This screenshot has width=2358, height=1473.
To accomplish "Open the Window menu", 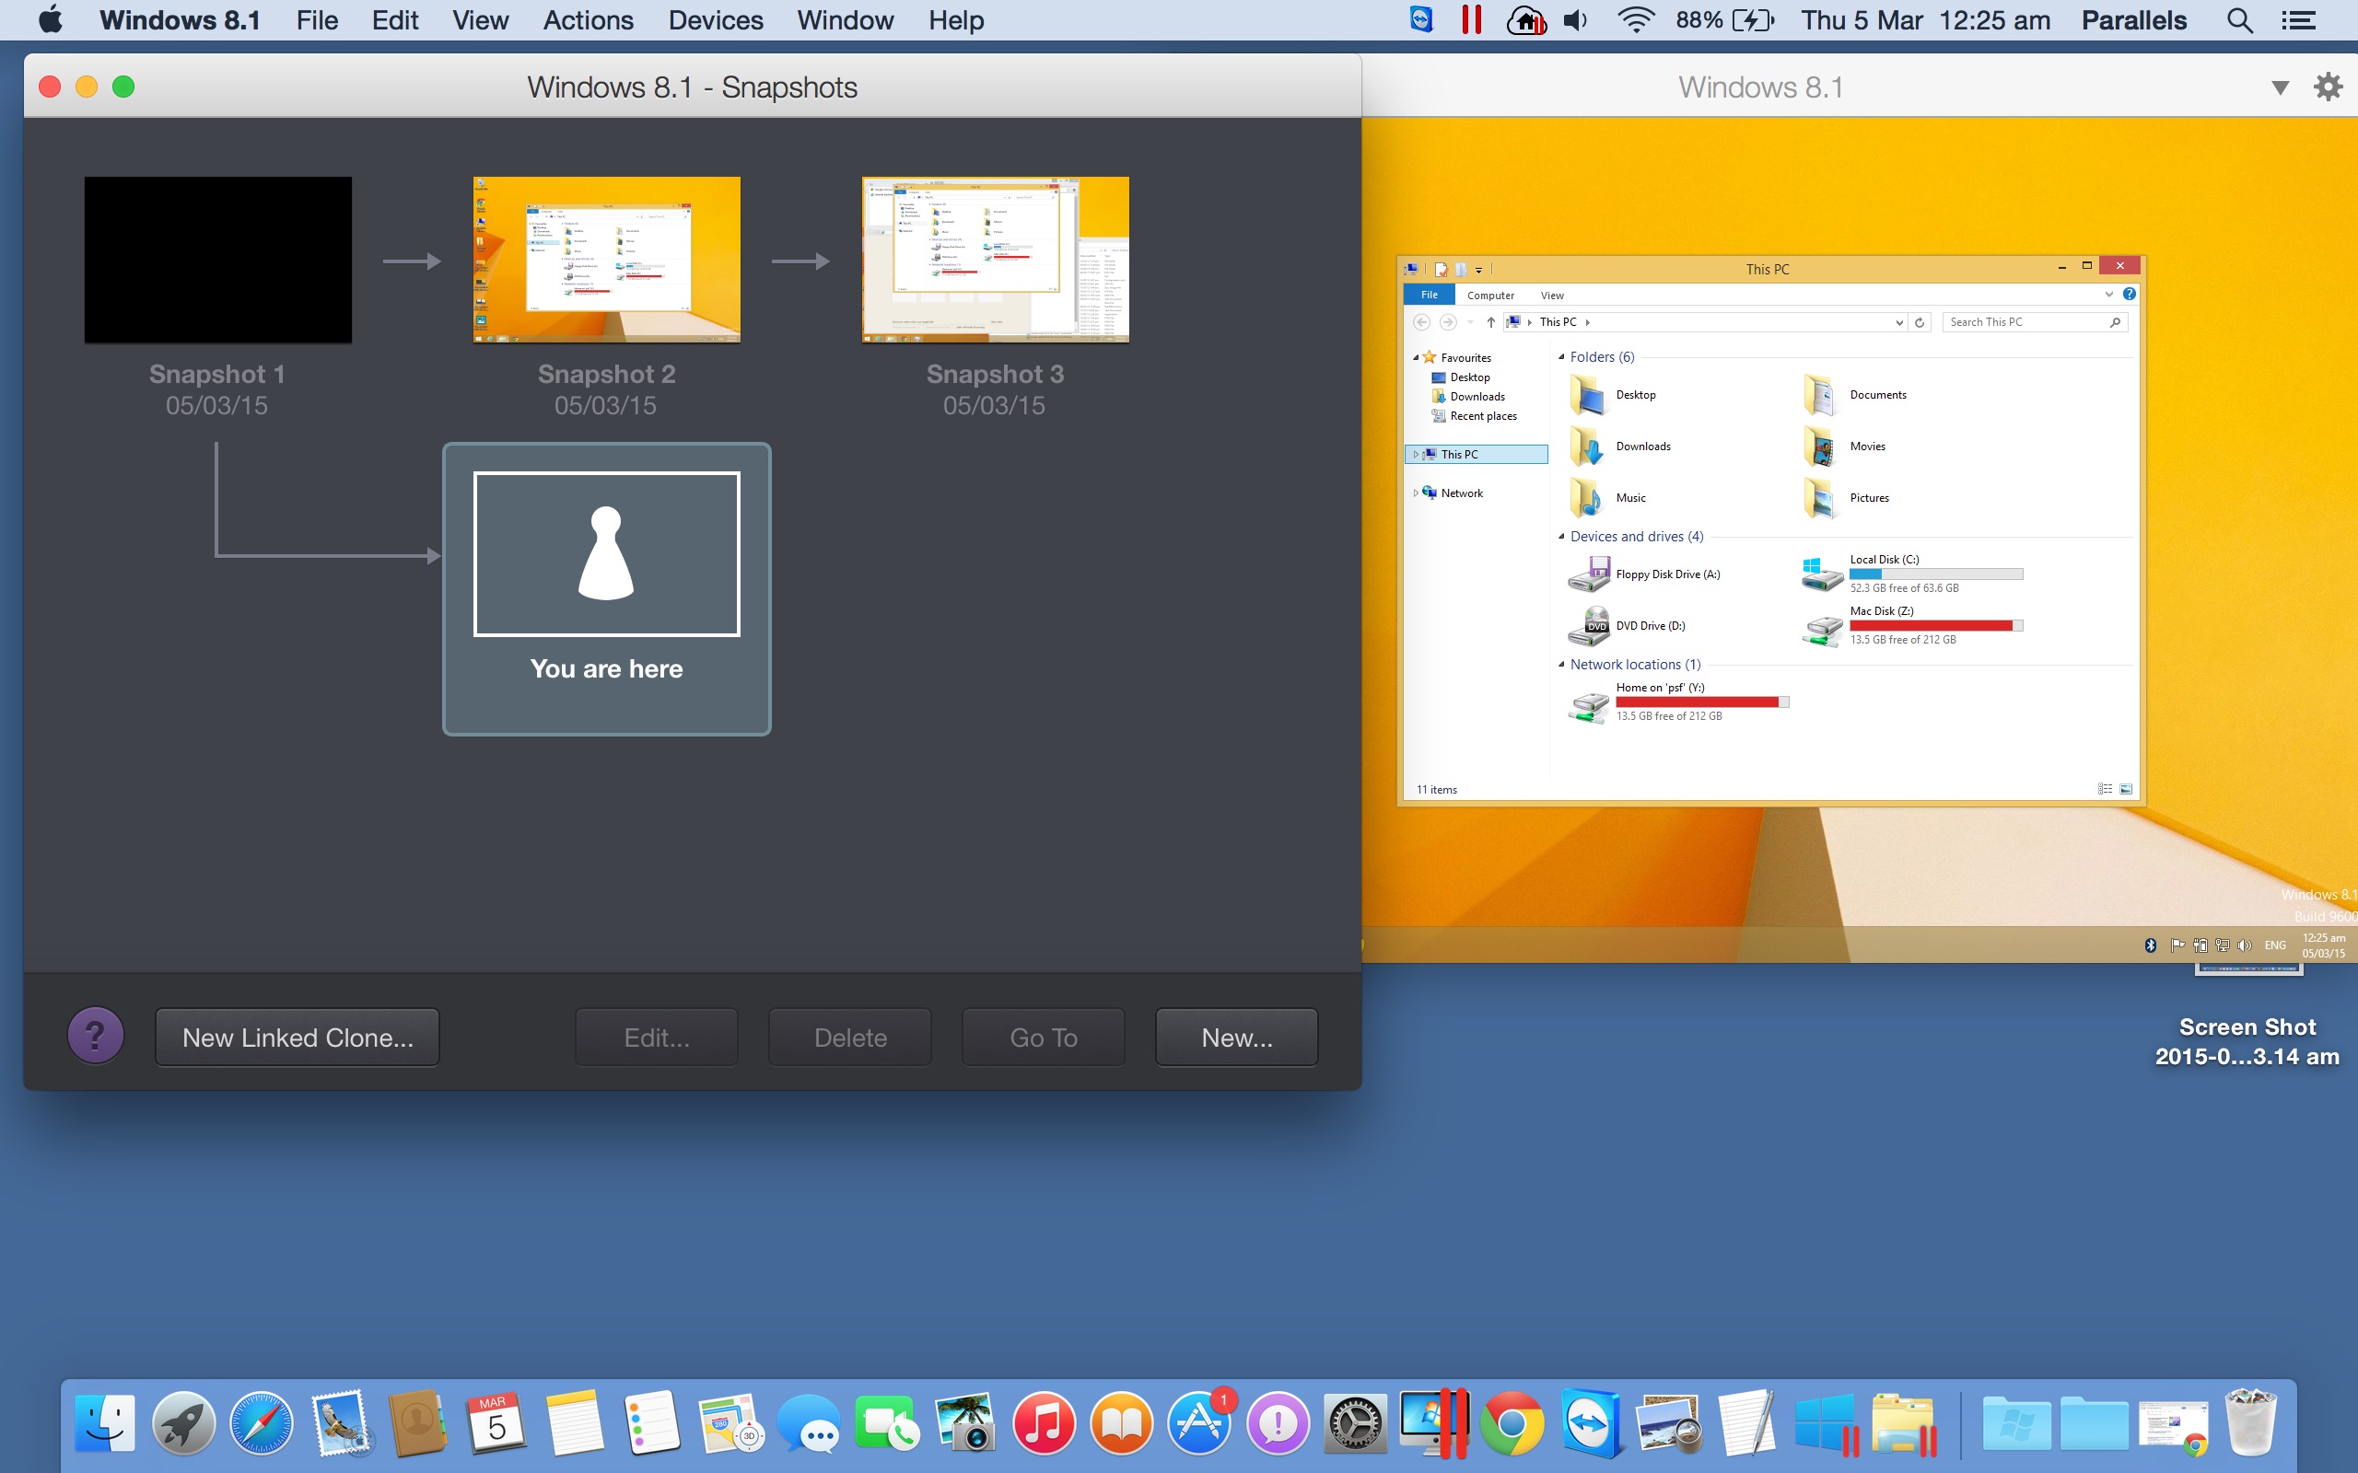I will pos(845,19).
